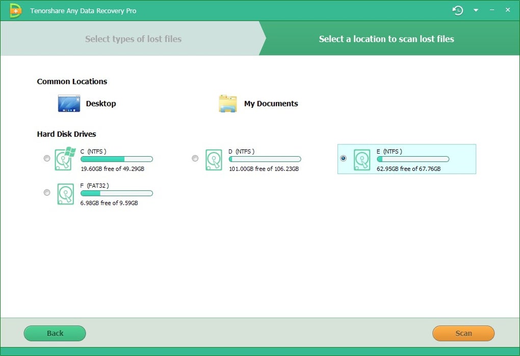The image size is (520, 356).
Task: Open the title bar dropdown menu arrow
Action: coord(476,10)
